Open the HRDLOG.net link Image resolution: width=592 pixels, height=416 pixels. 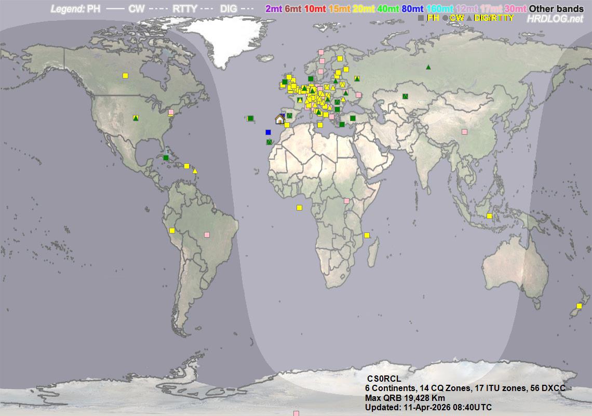[555, 19]
